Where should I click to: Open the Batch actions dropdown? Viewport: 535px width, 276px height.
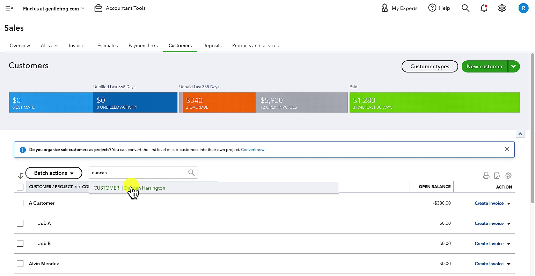point(54,173)
